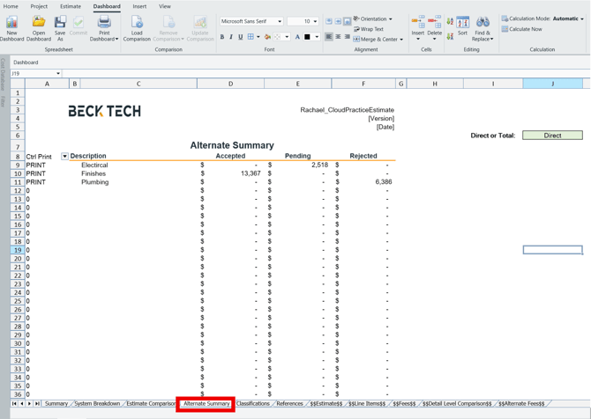This screenshot has width=591, height=419.
Task: Toggle italic formatting
Action: [x=231, y=37]
